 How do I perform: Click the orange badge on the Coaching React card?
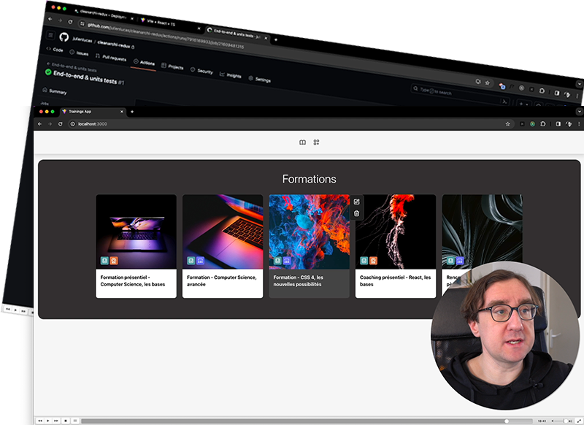(x=373, y=261)
